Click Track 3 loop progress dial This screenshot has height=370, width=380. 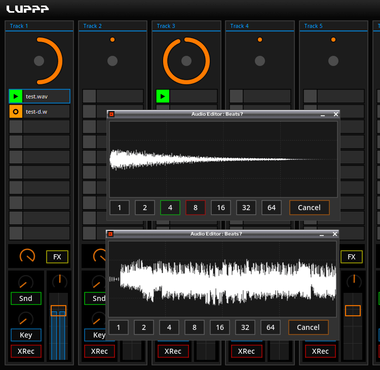tap(186, 61)
